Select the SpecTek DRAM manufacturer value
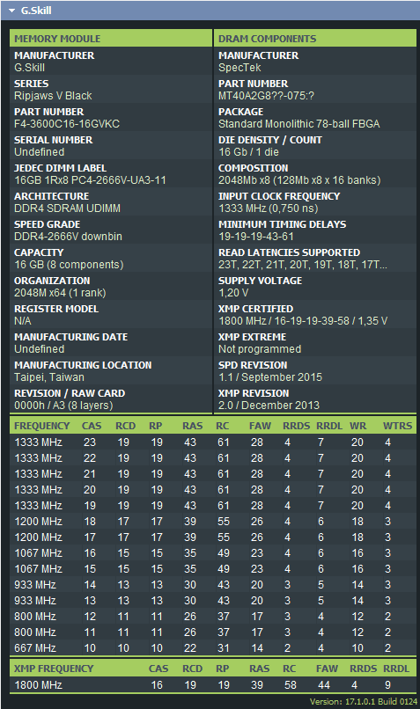 point(239,68)
